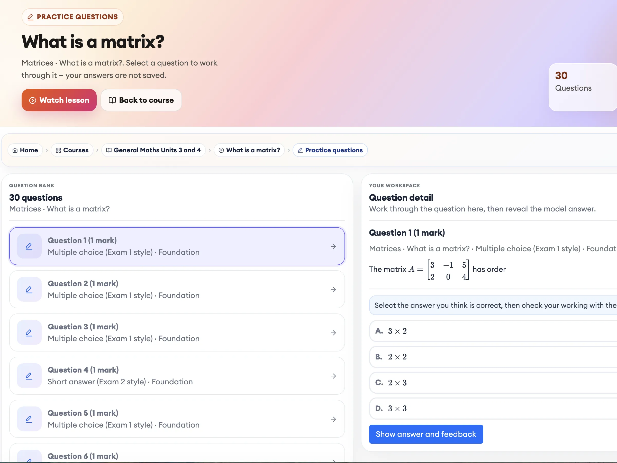The width and height of the screenshot is (617, 463).
Task: Click the 'YOUR WORKSPACE' label
Action: 394,186
